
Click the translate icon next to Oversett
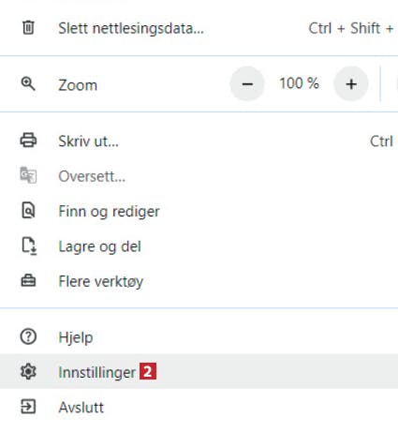pyautogui.click(x=28, y=175)
